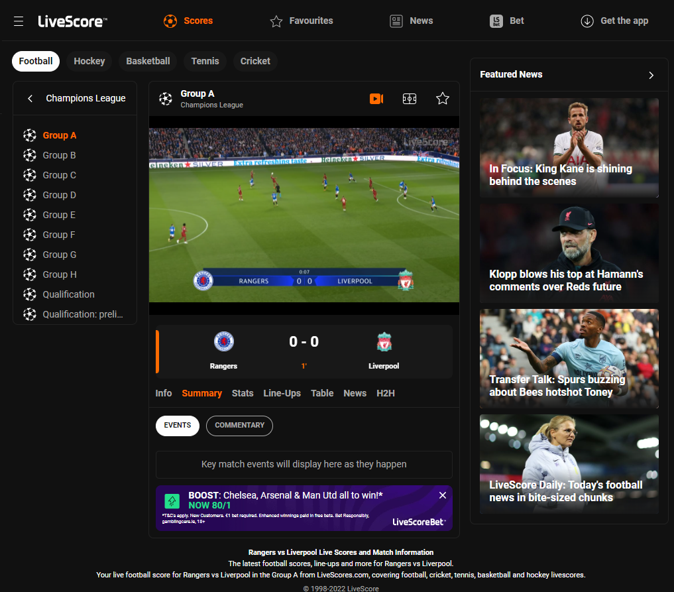Viewport: 674px width, 592px height.
Task: Open the hamburger menu
Action: tap(18, 21)
